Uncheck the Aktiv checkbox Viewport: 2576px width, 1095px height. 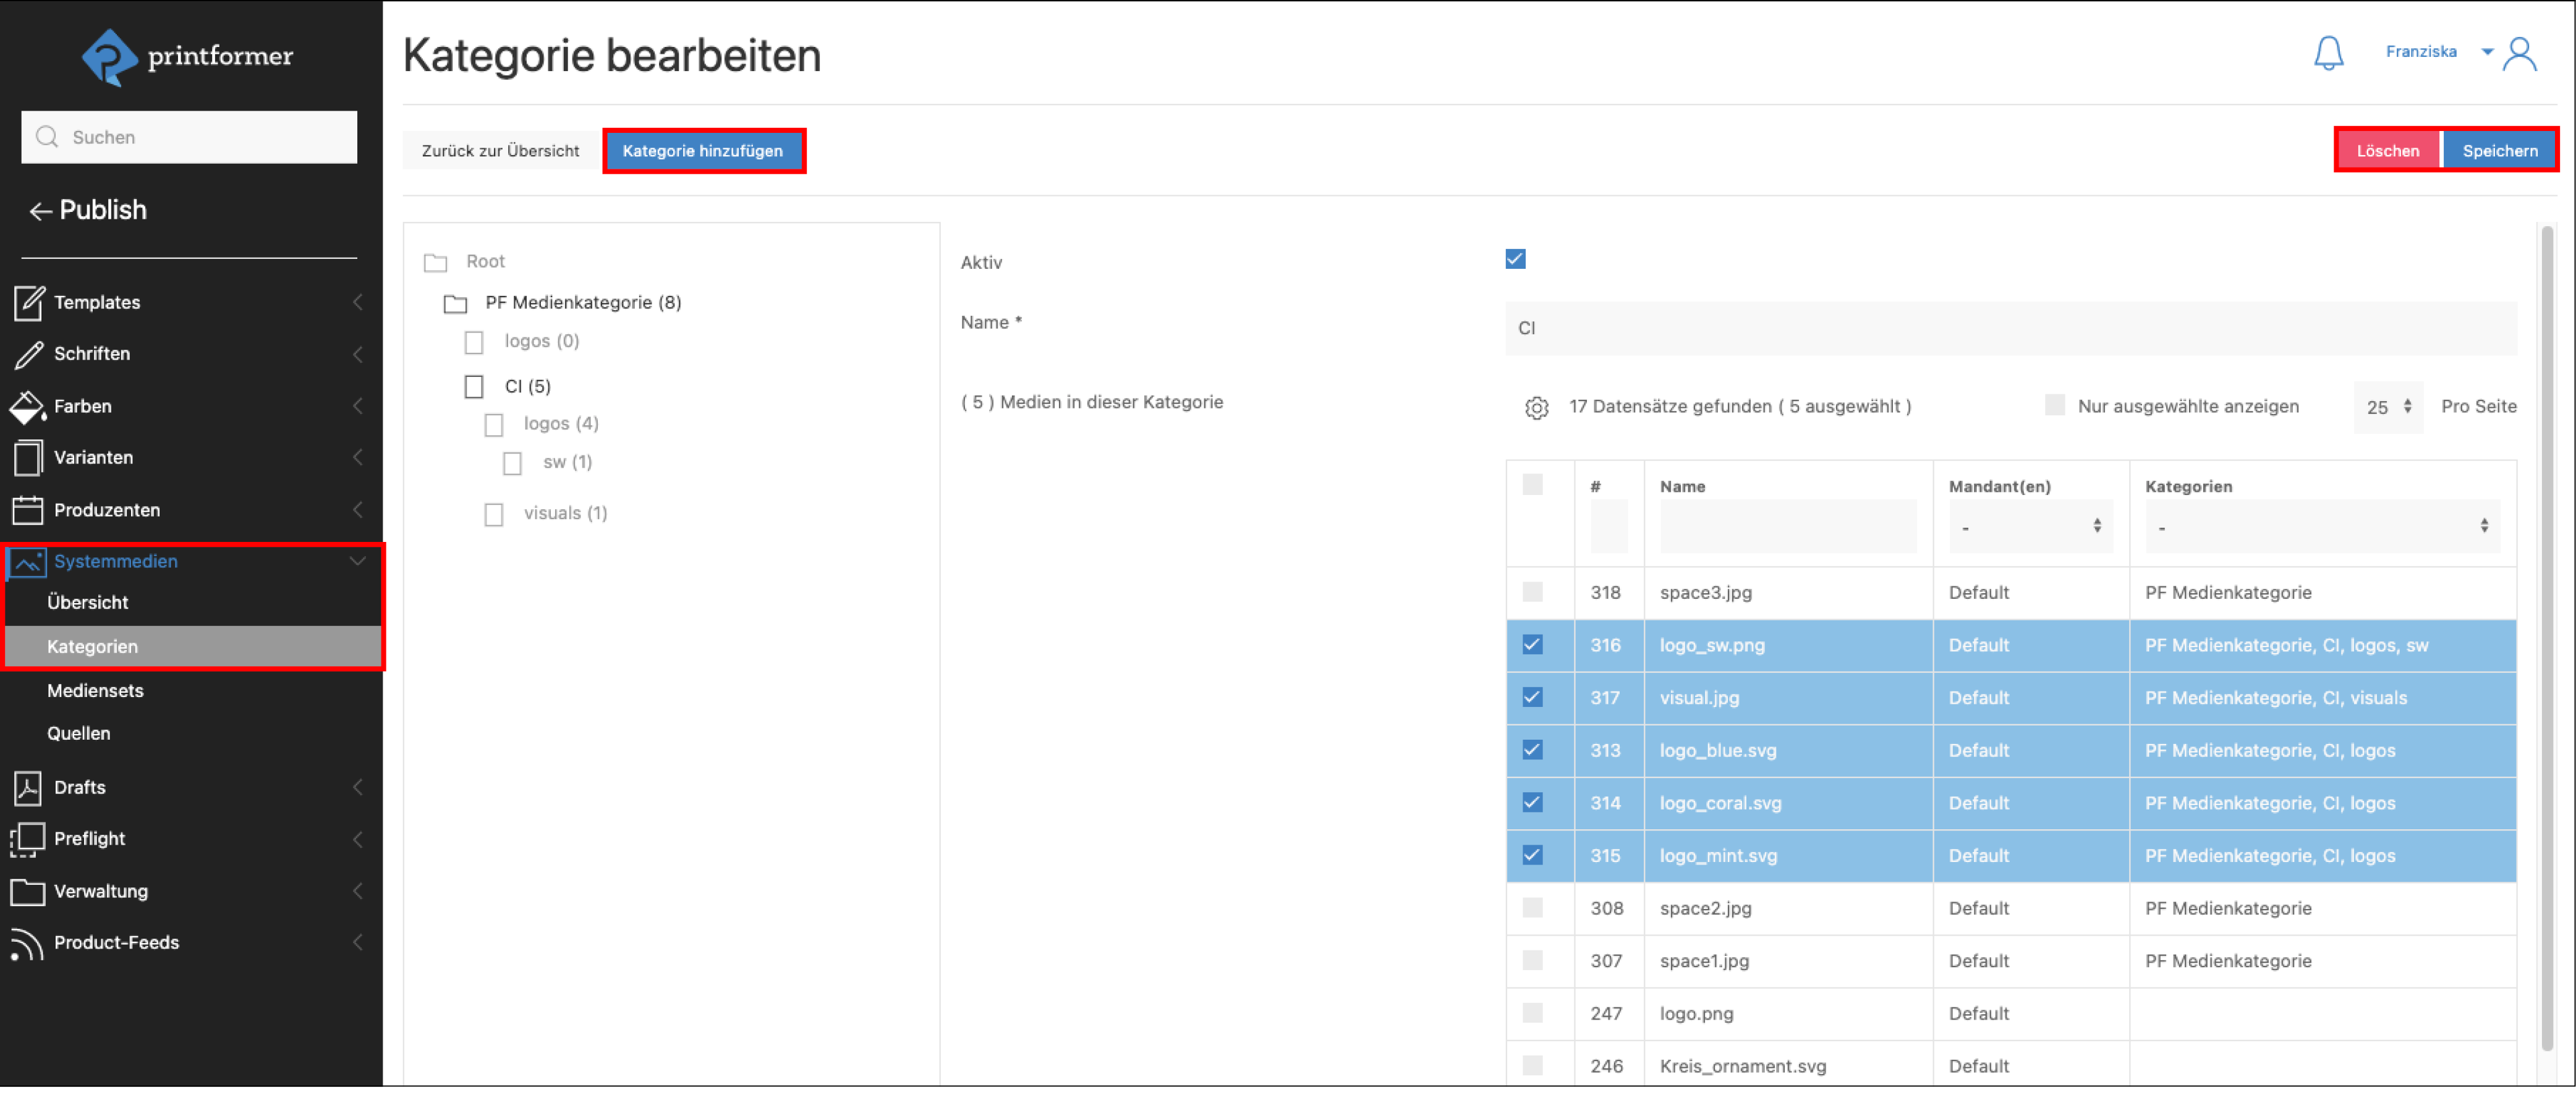(1515, 259)
